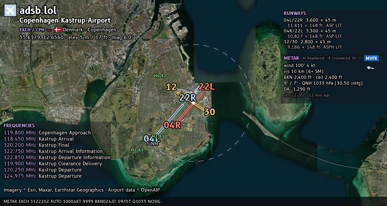Click the EKCH / CPH airport code

point(32,30)
